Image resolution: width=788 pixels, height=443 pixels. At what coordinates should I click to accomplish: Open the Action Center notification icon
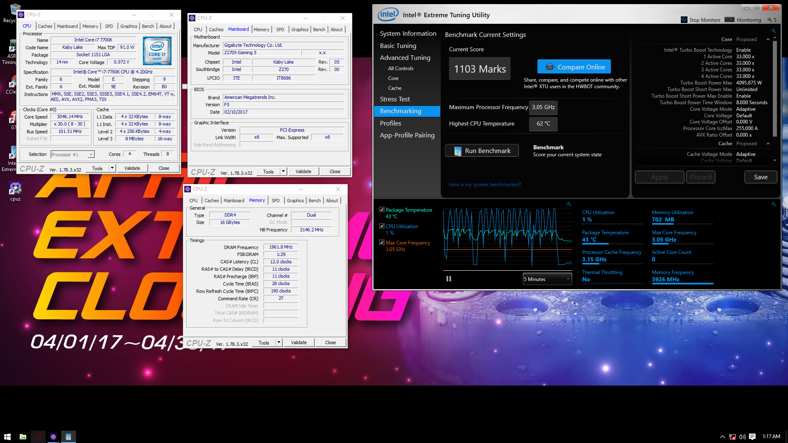point(752,437)
